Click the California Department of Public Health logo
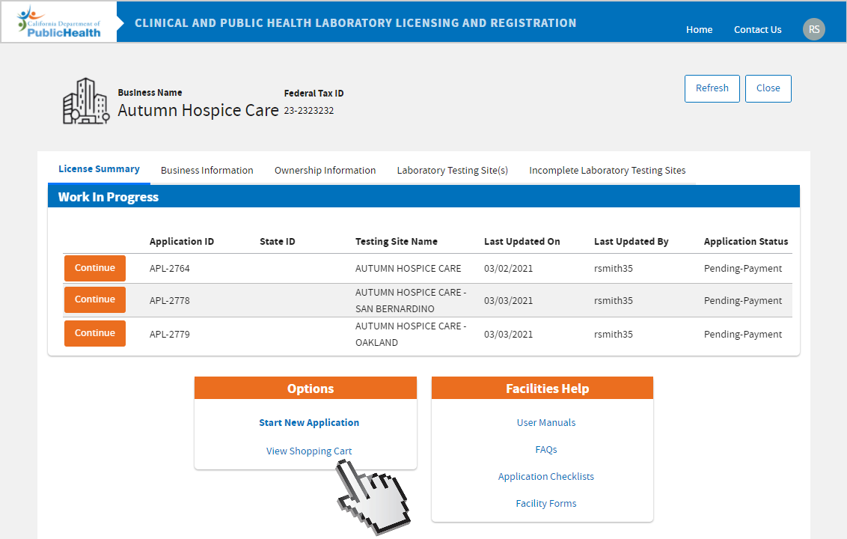This screenshot has width=847, height=539. point(59,22)
